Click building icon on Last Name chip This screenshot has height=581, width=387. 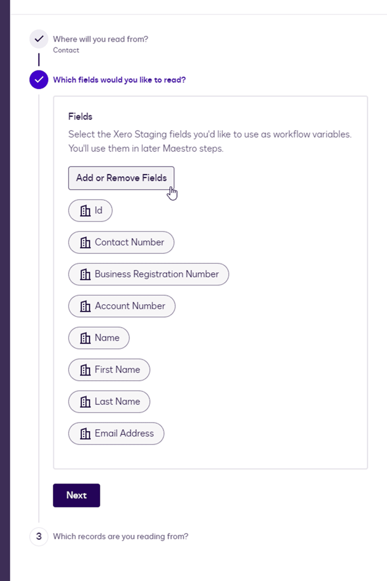(x=85, y=402)
